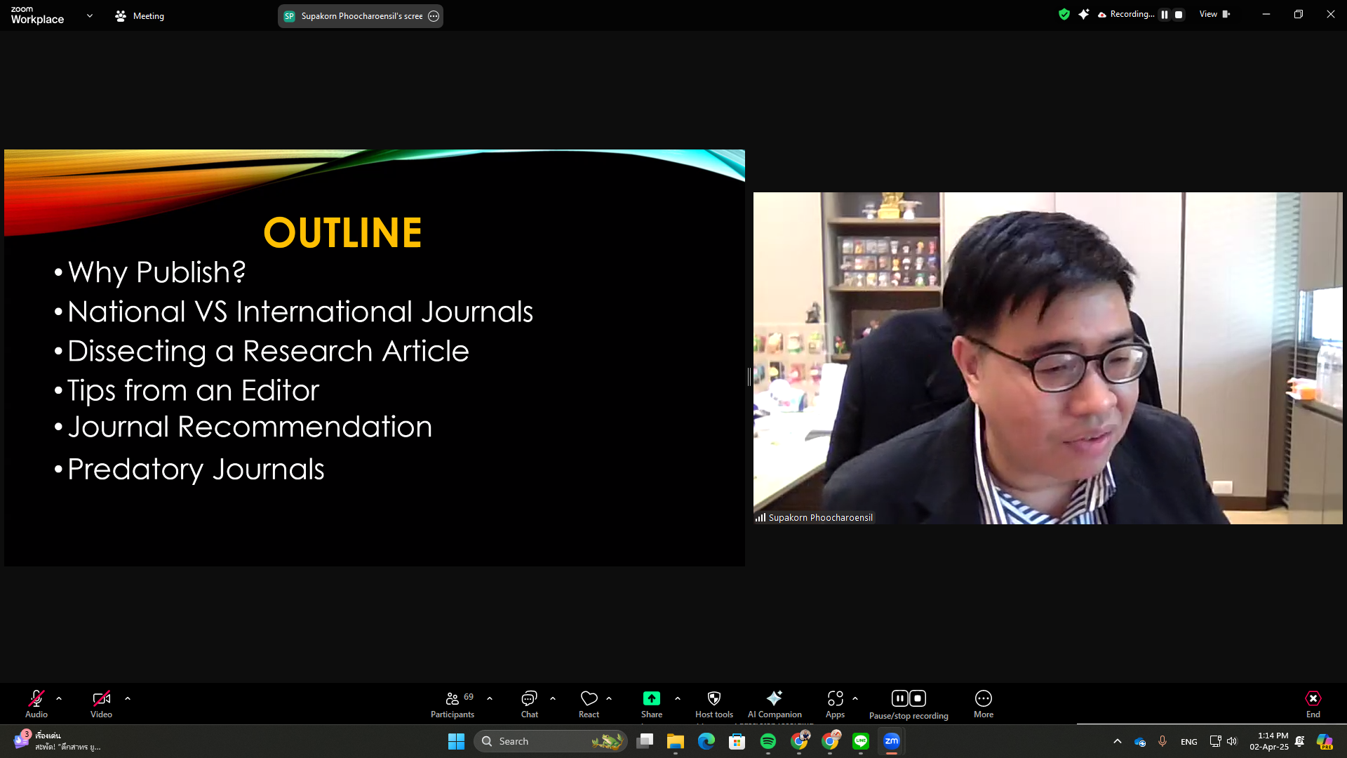Click the divider handle between slide and video
The height and width of the screenshot is (758, 1347).
[749, 377]
